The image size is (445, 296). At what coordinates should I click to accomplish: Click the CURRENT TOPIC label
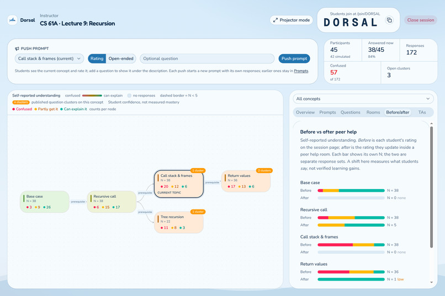tap(169, 192)
